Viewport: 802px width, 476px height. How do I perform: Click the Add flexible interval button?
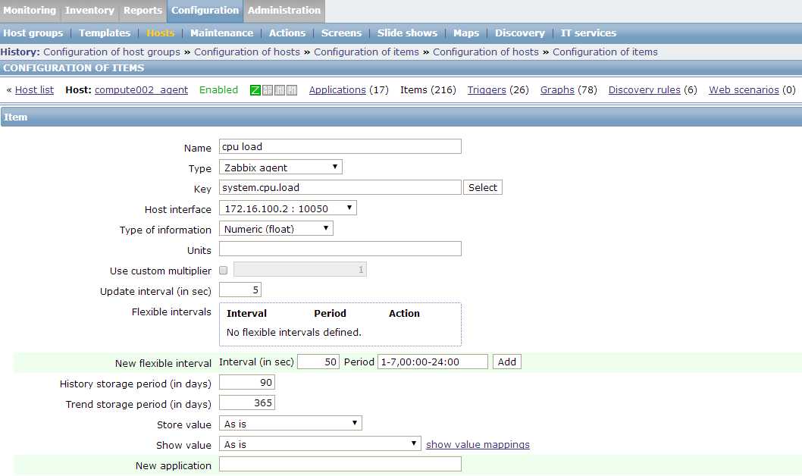[507, 362]
